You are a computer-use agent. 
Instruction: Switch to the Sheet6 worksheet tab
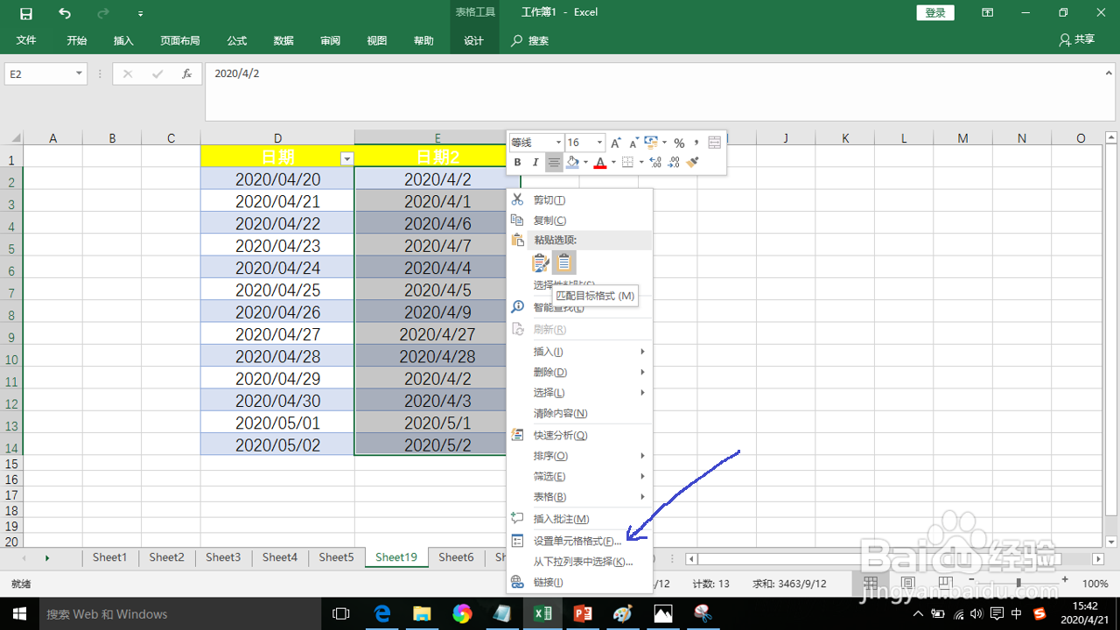(x=456, y=557)
